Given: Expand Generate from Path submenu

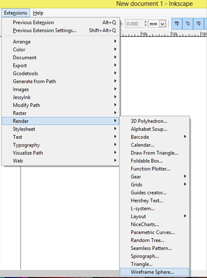Looking at the screenshot, I should tap(60, 81).
